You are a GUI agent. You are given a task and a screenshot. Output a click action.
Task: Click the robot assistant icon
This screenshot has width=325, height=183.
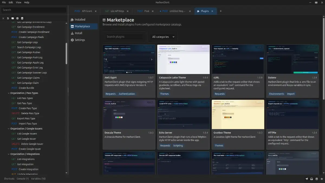tap(322, 179)
